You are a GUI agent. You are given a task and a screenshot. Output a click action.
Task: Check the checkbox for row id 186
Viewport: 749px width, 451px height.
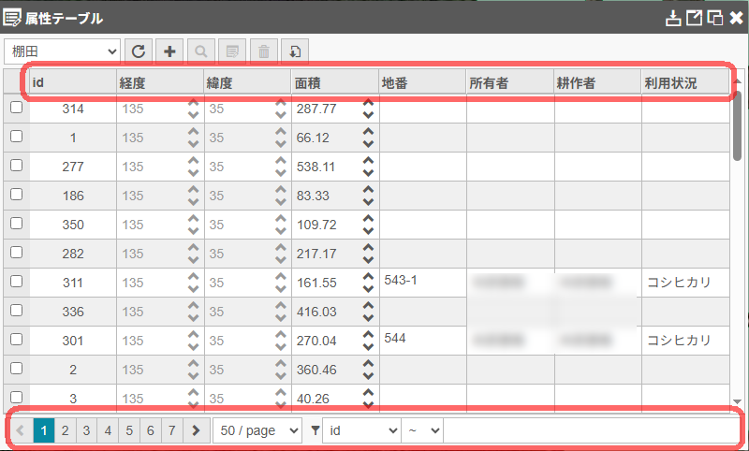[x=16, y=195]
